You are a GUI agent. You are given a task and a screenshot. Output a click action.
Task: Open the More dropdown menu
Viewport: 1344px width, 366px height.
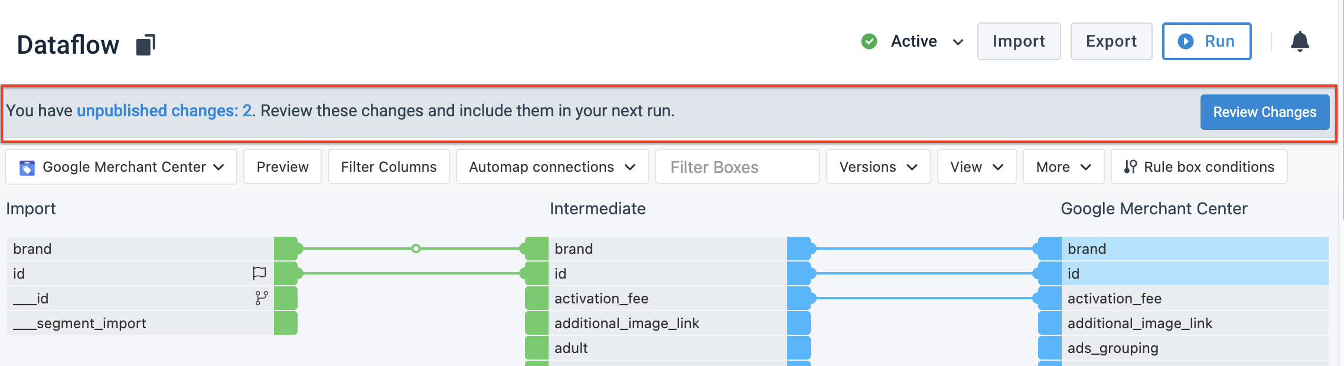(x=1064, y=167)
